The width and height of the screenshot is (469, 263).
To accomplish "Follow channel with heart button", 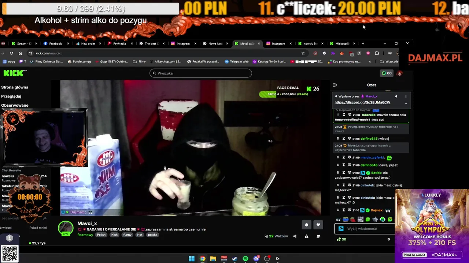I will point(318,225).
